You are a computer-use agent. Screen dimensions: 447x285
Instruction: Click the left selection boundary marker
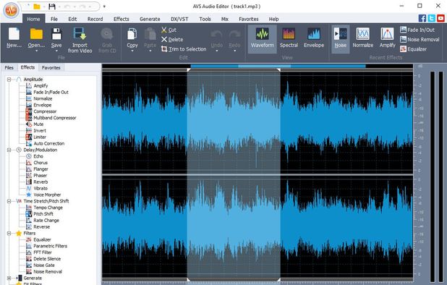click(188, 69)
